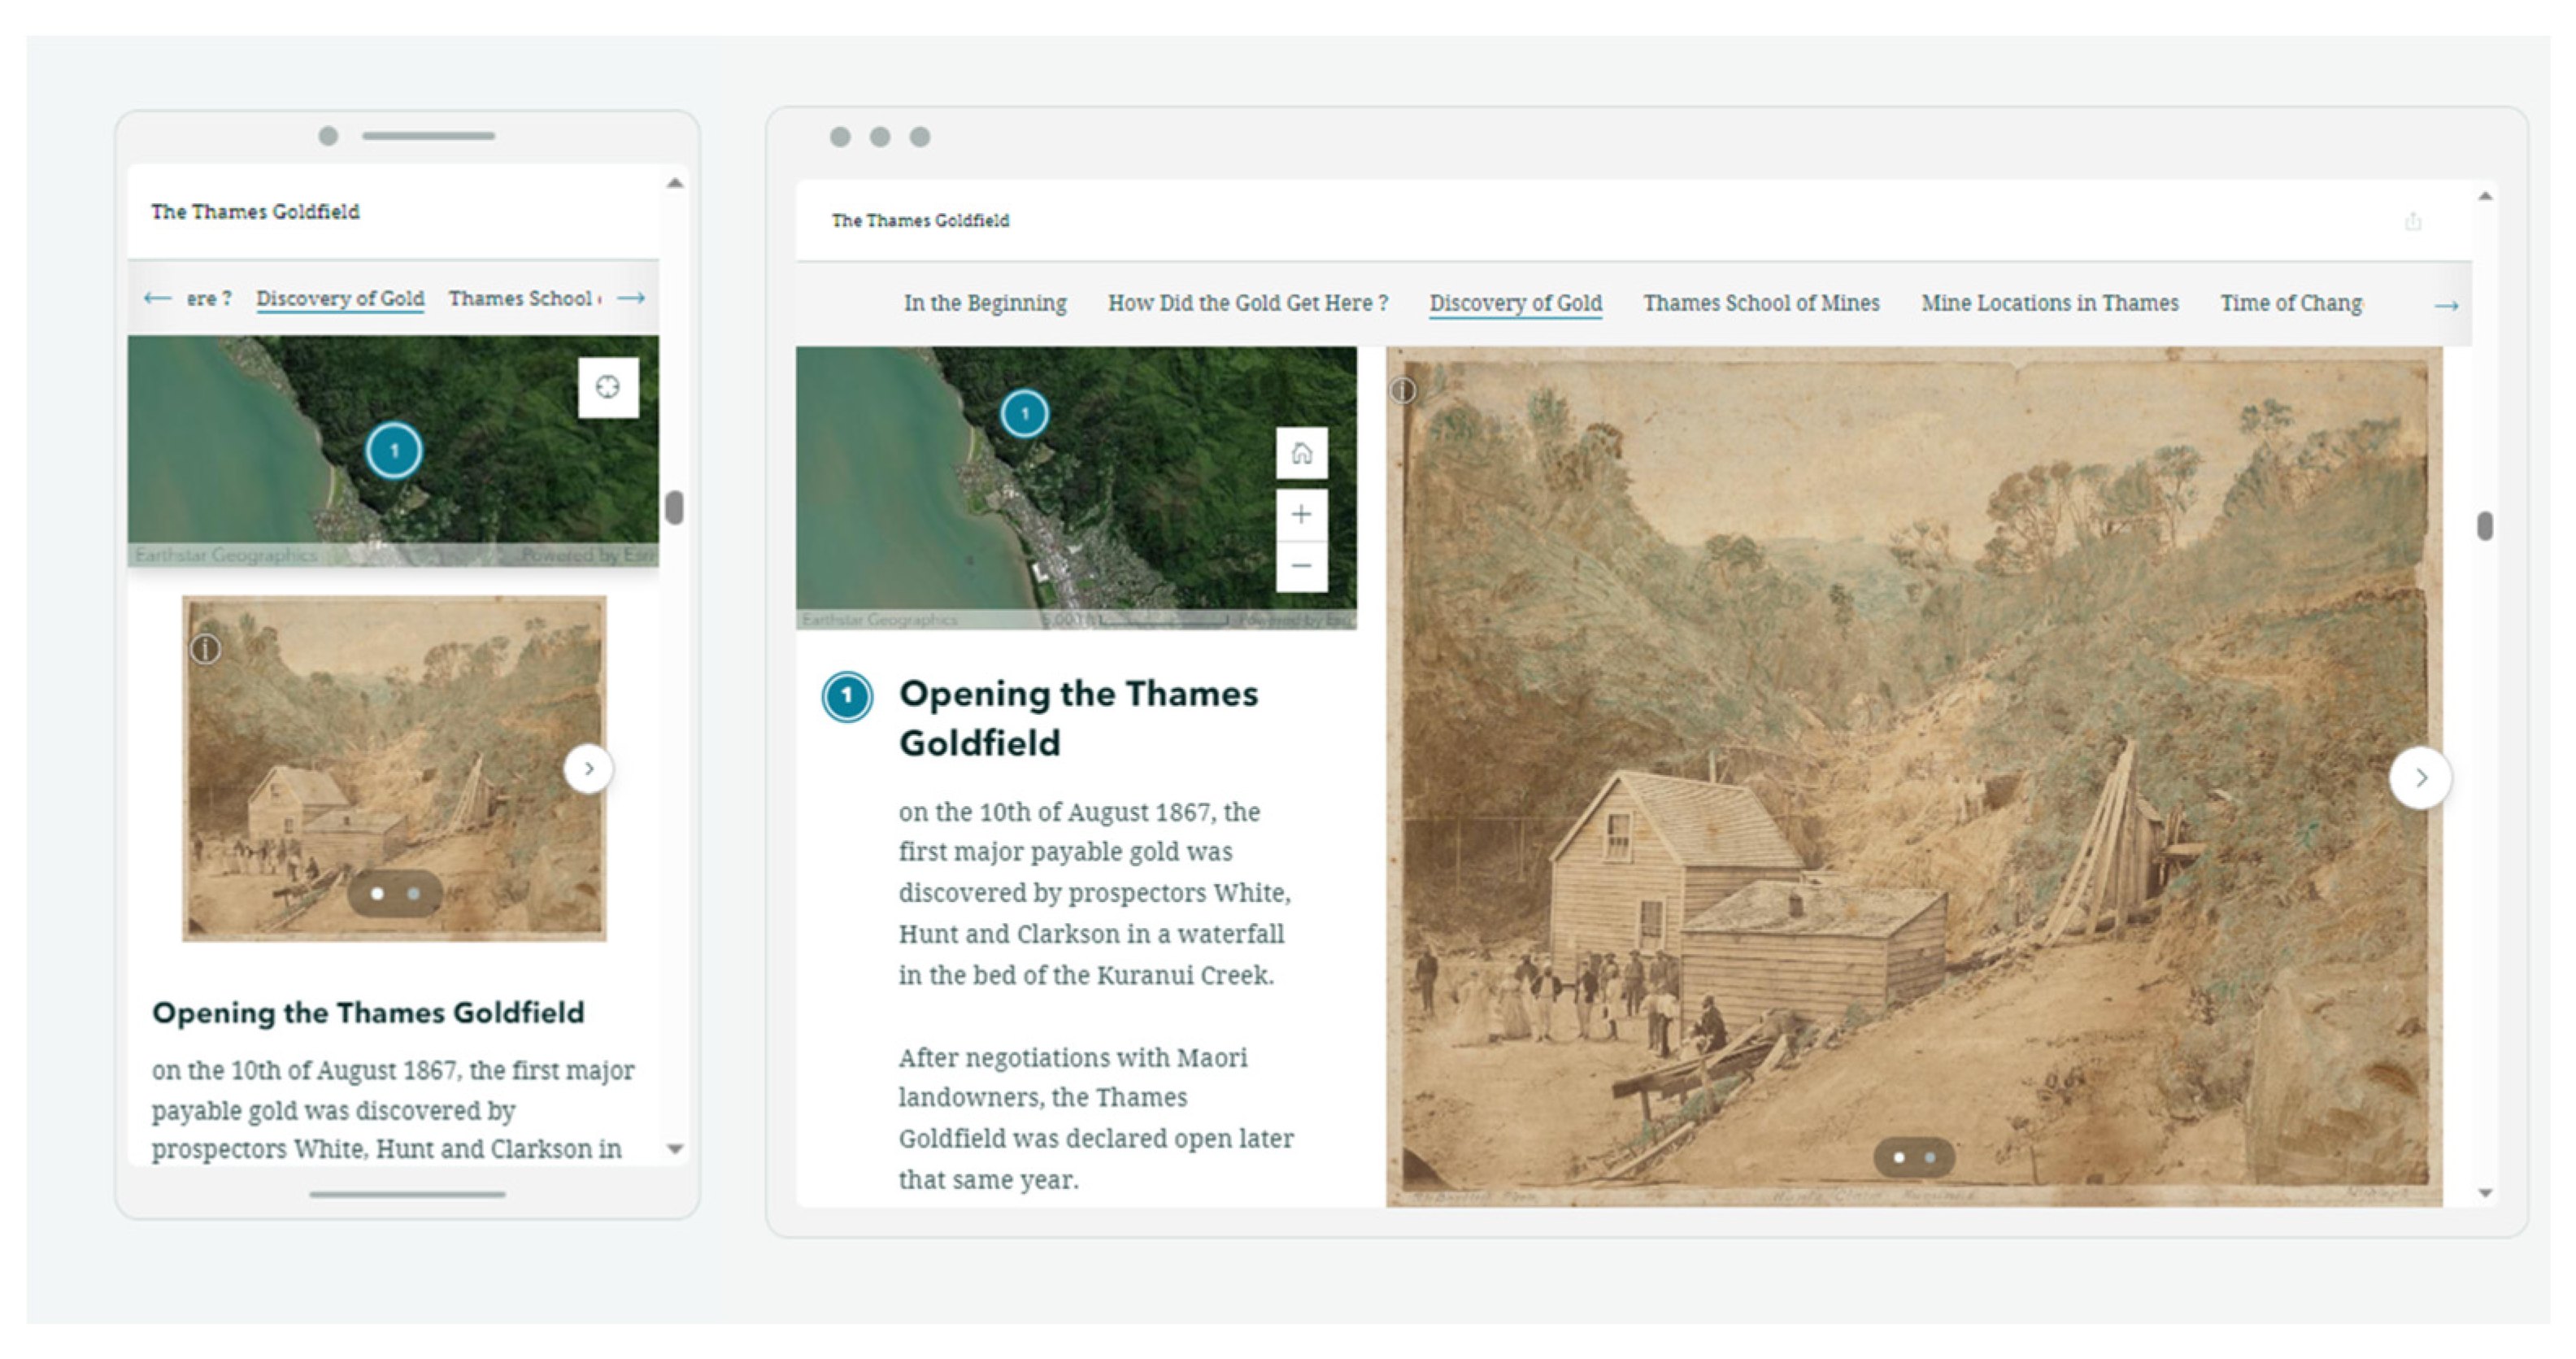Image resolution: width=2576 pixels, height=1359 pixels.
Task: Open Mine Locations in Thames tab
Action: click(2049, 303)
